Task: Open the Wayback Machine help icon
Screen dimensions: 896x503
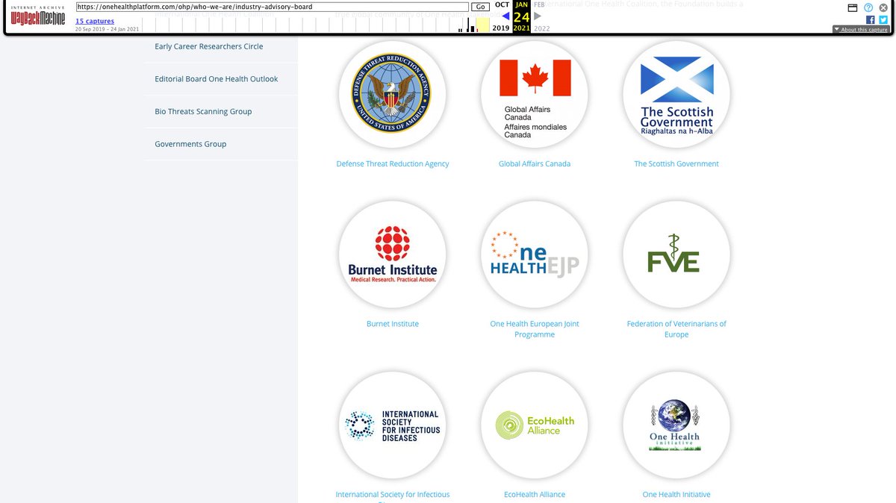Action: tap(868, 7)
